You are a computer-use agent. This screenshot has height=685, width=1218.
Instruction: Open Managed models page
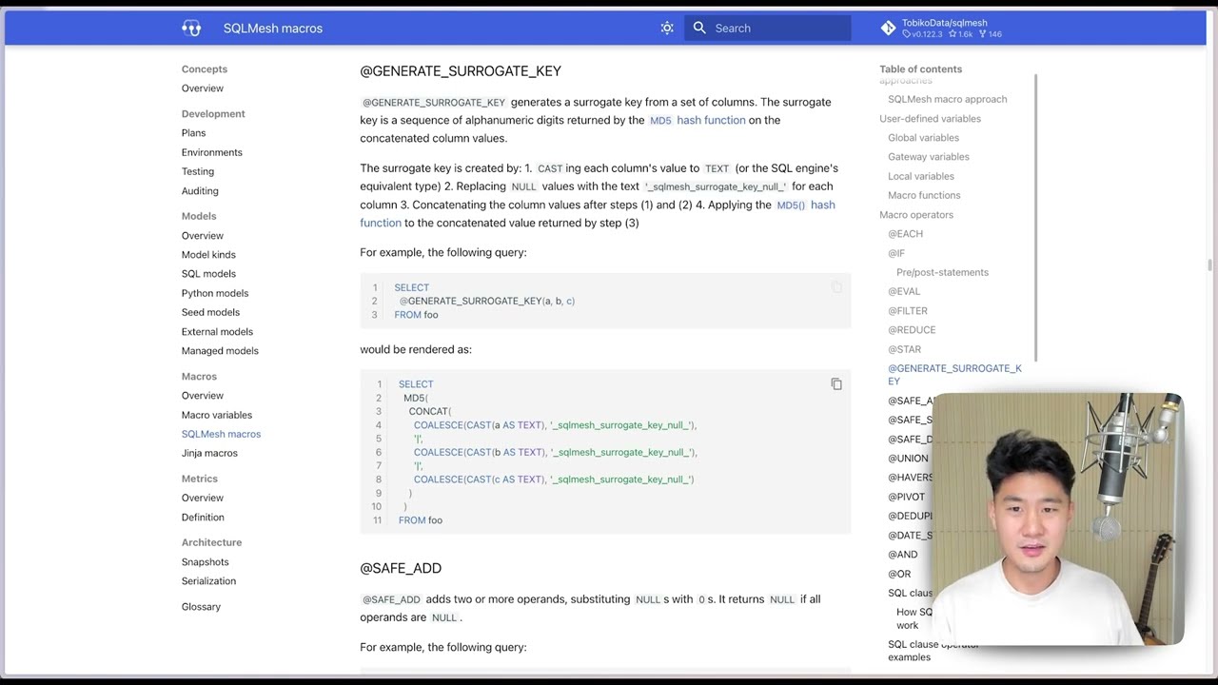[220, 351]
